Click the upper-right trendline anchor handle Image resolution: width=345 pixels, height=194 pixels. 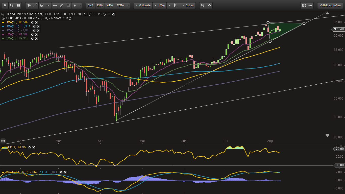[304, 23]
